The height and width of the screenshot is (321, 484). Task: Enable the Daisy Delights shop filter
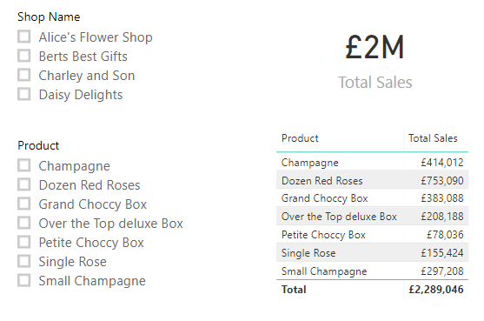(23, 94)
